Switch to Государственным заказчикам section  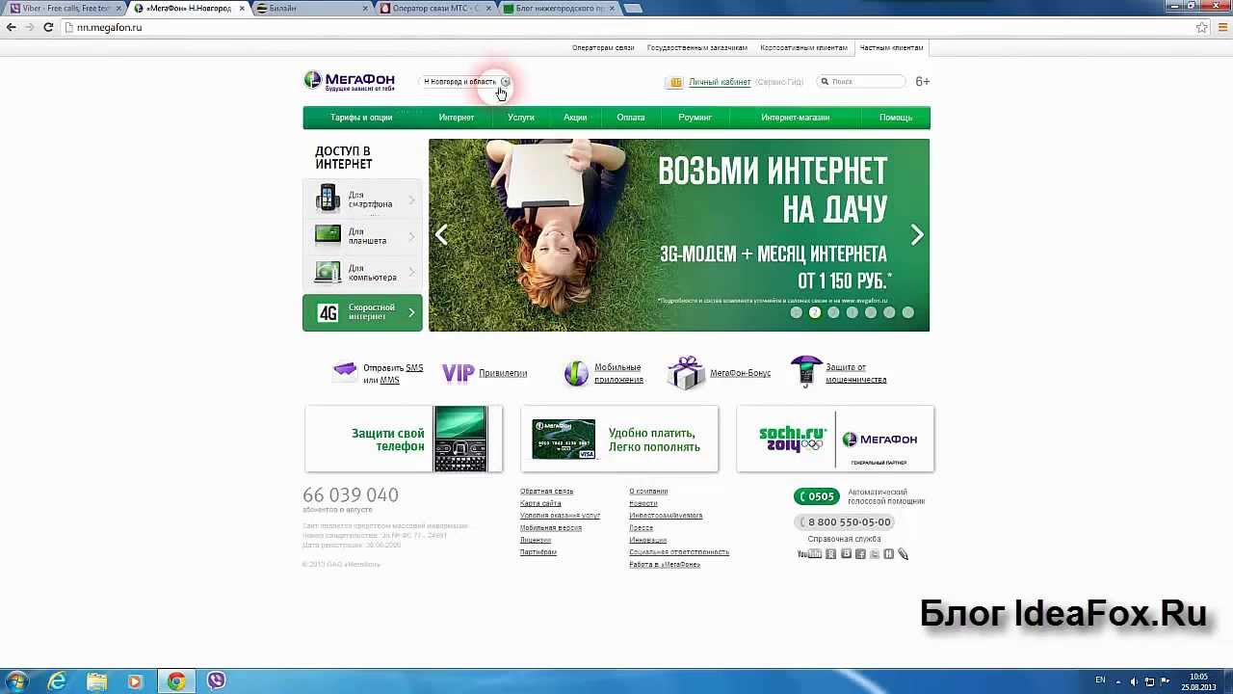697,47
